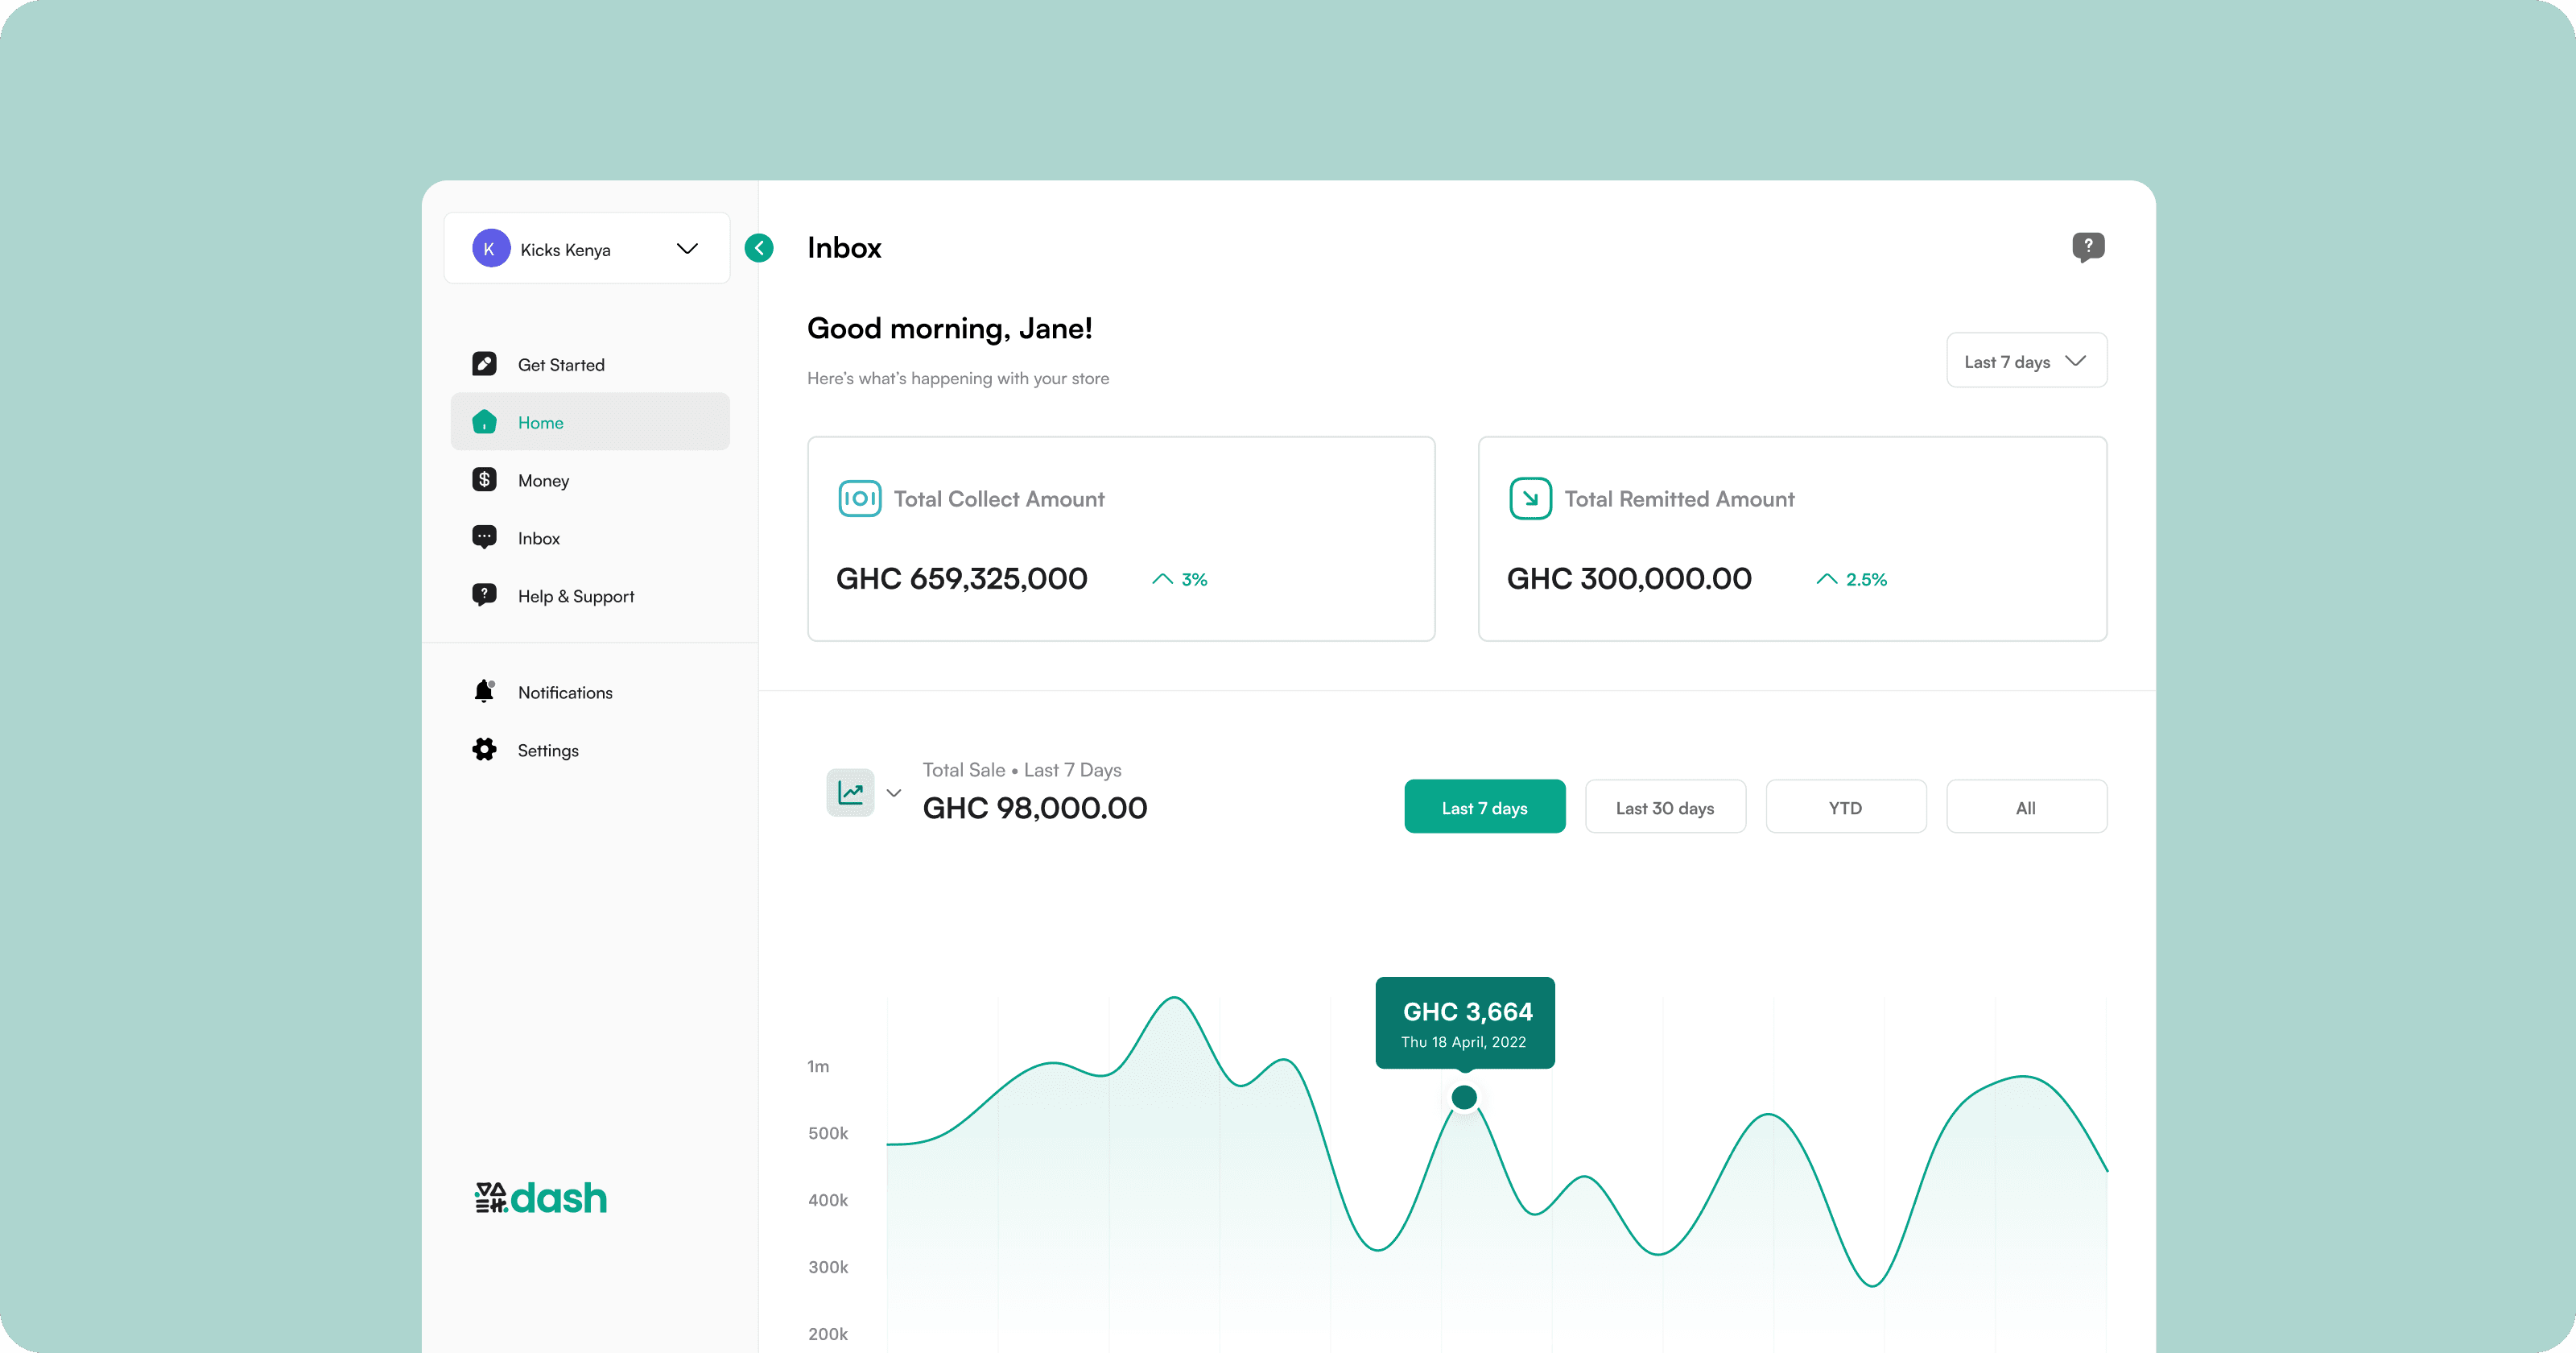
Task: Click the Get Started pencil icon
Action: click(x=484, y=364)
